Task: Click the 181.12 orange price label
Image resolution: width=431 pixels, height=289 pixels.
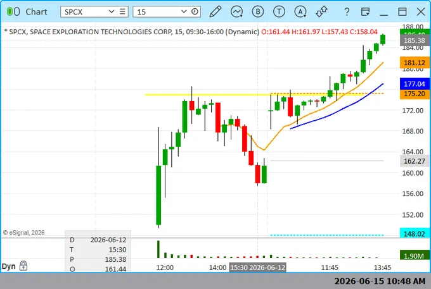Action: [x=415, y=63]
